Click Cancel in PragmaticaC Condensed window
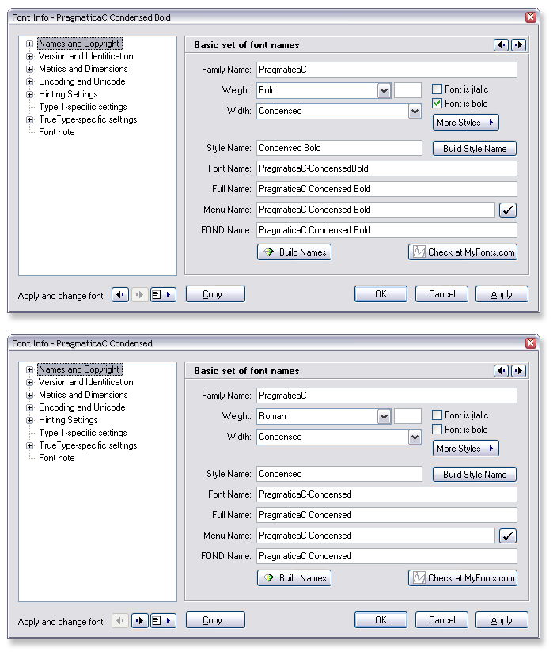This screenshot has height=655, width=553. pyautogui.click(x=442, y=620)
